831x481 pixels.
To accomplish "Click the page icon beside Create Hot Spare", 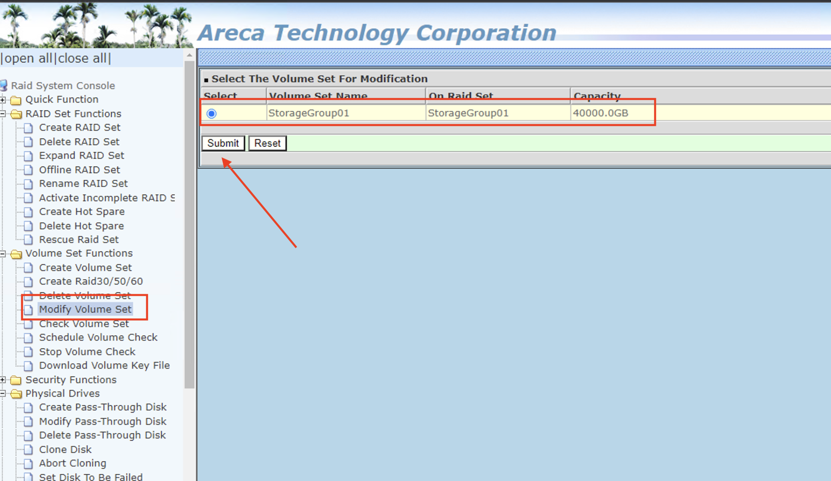I will pyautogui.click(x=28, y=212).
